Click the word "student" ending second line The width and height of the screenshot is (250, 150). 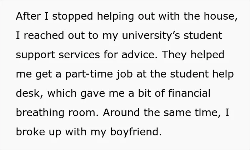[x=203, y=35]
